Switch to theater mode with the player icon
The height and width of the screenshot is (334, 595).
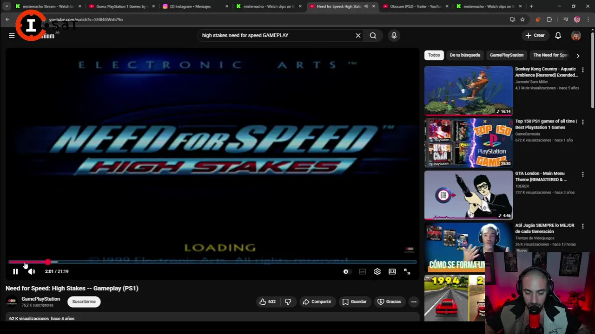coord(392,271)
